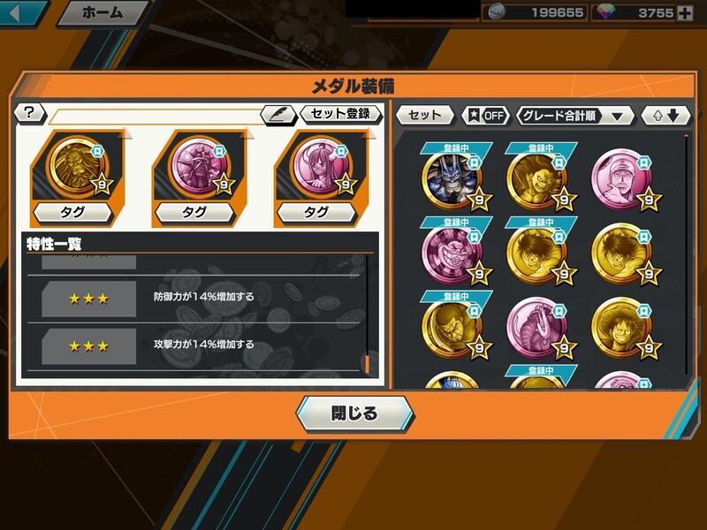
Task: Click the 特性一覧 orange scrollbar handle
Action: coord(367,364)
